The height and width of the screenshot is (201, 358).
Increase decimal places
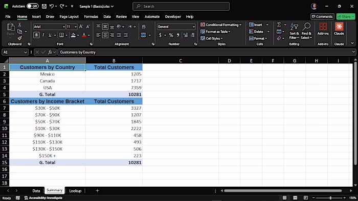185,35
